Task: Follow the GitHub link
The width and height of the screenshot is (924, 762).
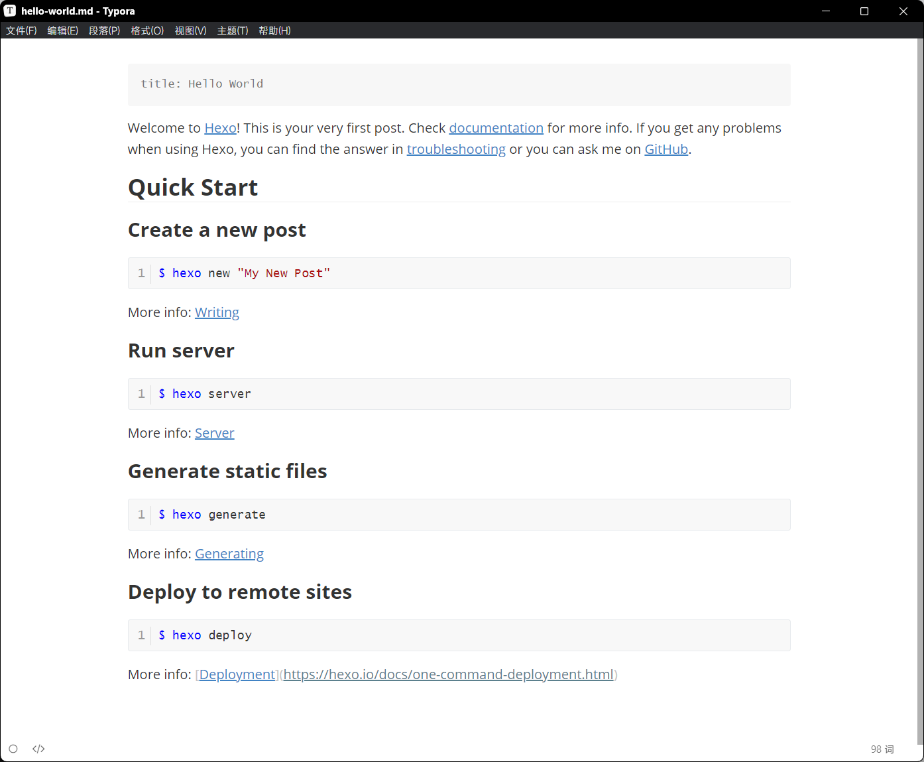Action: click(x=666, y=149)
